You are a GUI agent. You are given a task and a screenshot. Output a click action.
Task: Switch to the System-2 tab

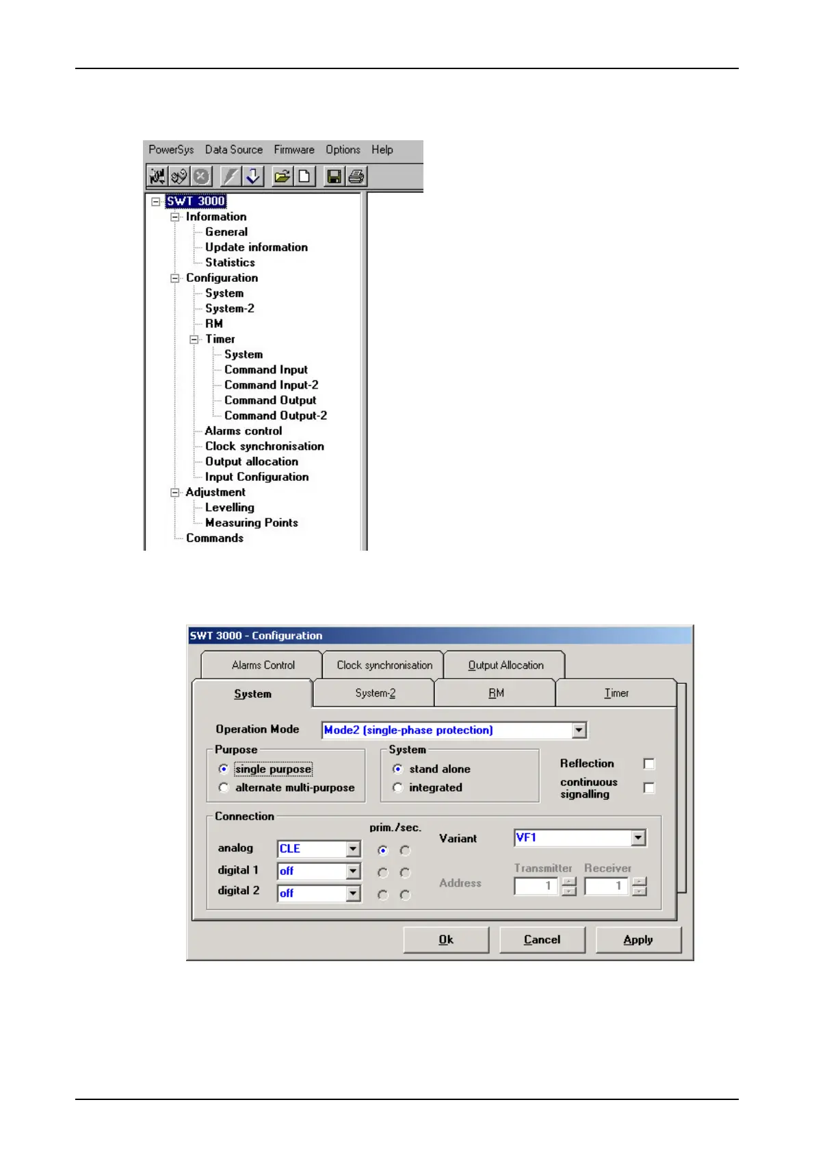click(375, 693)
